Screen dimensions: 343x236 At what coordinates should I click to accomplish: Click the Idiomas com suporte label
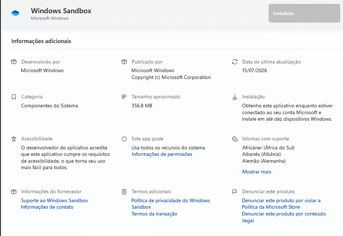pyautogui.click(x=266, y=139)
